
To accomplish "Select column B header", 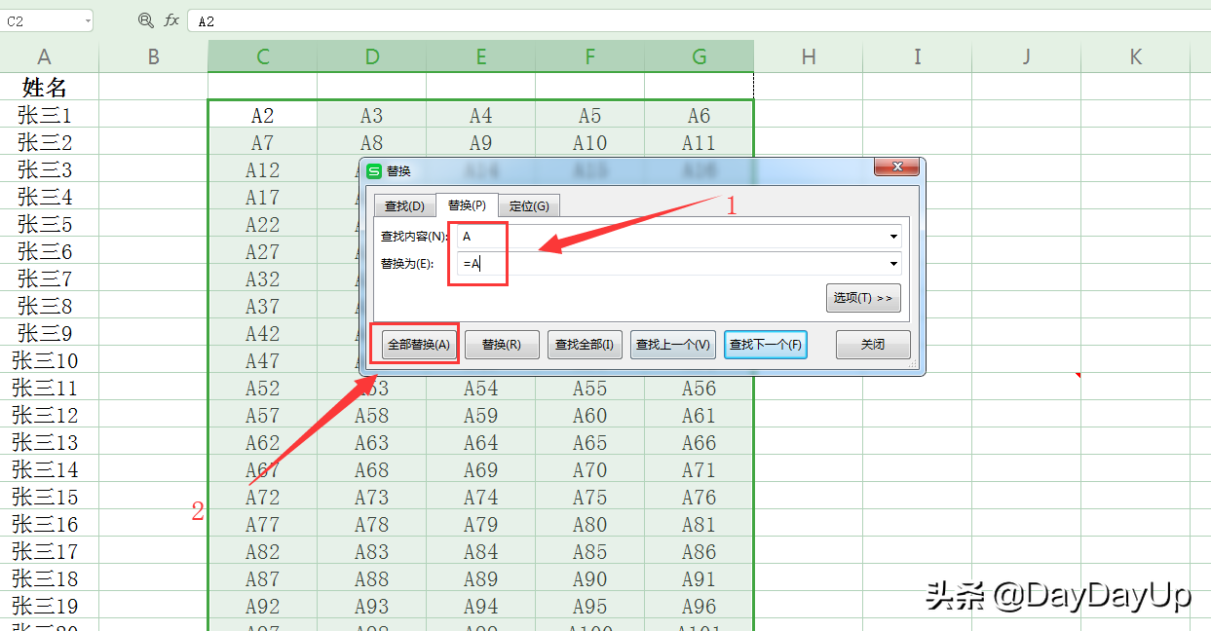I will click(153, 57).
